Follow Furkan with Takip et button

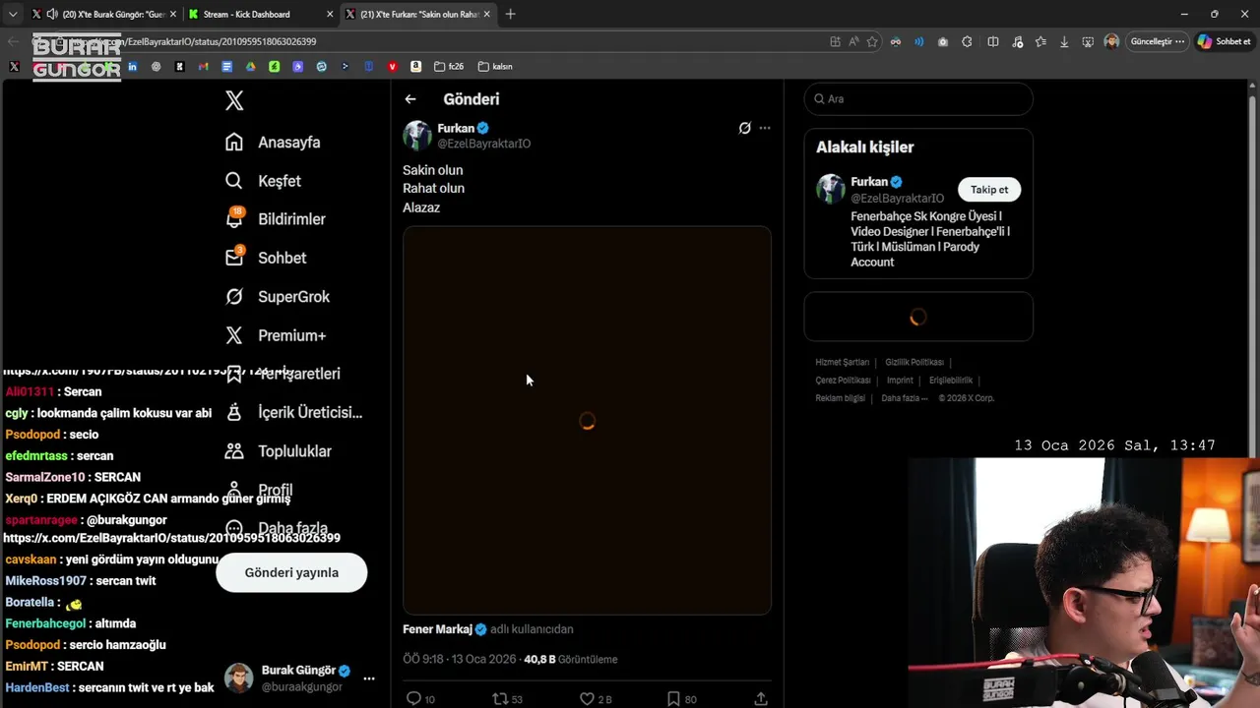(989, 190)
